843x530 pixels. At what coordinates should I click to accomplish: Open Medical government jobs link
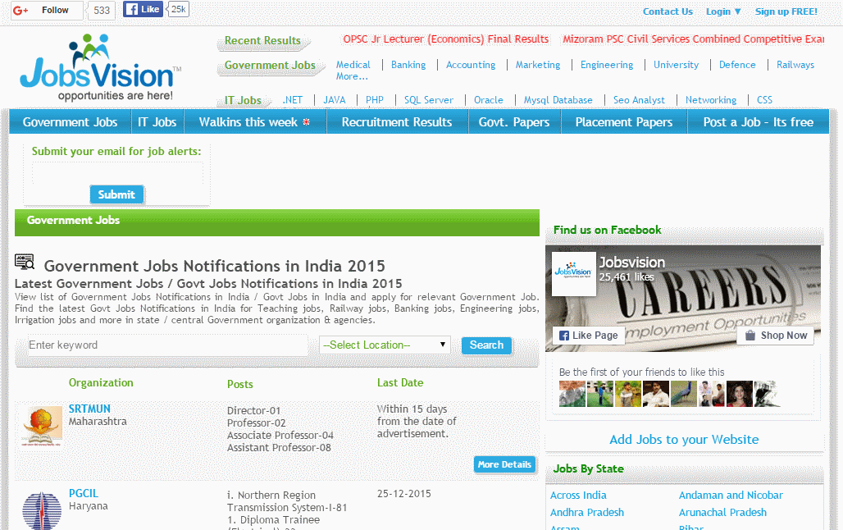coord(353,65)
